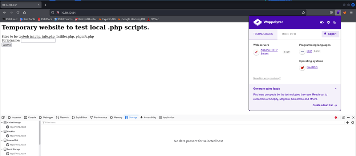Bookmark this page with the star icon
This screenshot has width=356, height=156.
(x=303, y=12)
